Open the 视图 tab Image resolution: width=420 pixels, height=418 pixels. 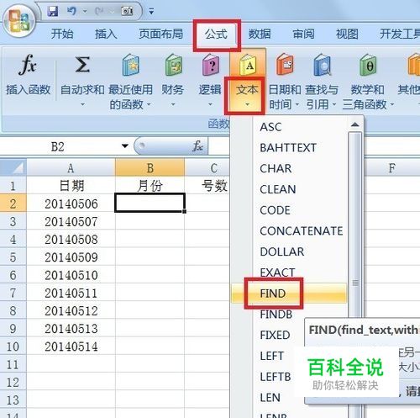click(x=347, y=34)
